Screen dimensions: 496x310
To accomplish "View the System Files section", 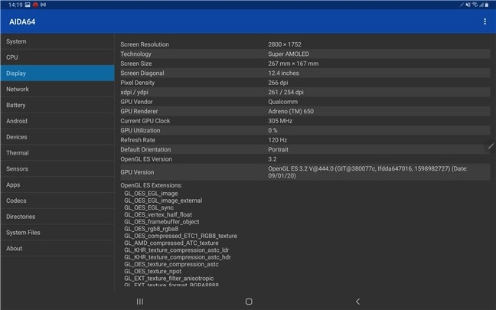I will point(57,233).
